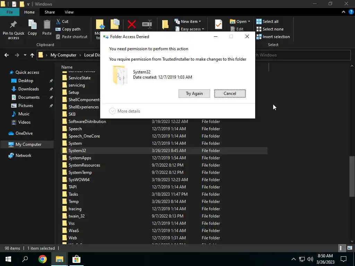Go back with the Back arrow
The width and height of the screenshot is (355, 266).
pos(7,55)
